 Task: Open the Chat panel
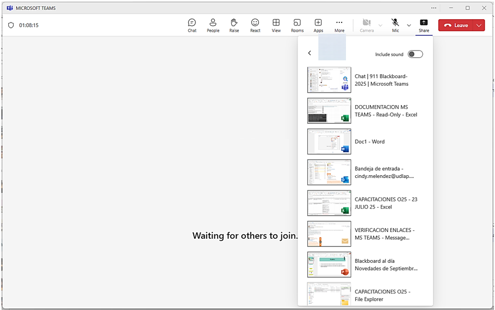coord(192,25)
